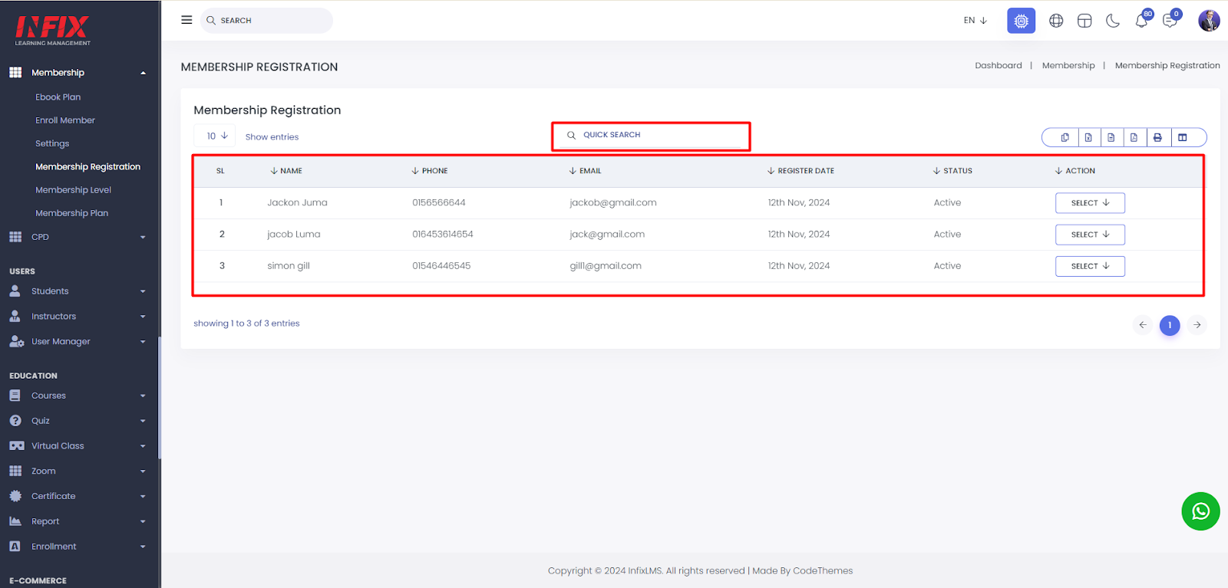Copy table data with the copy icon
1228x588 pixels.
[1065, 137]
